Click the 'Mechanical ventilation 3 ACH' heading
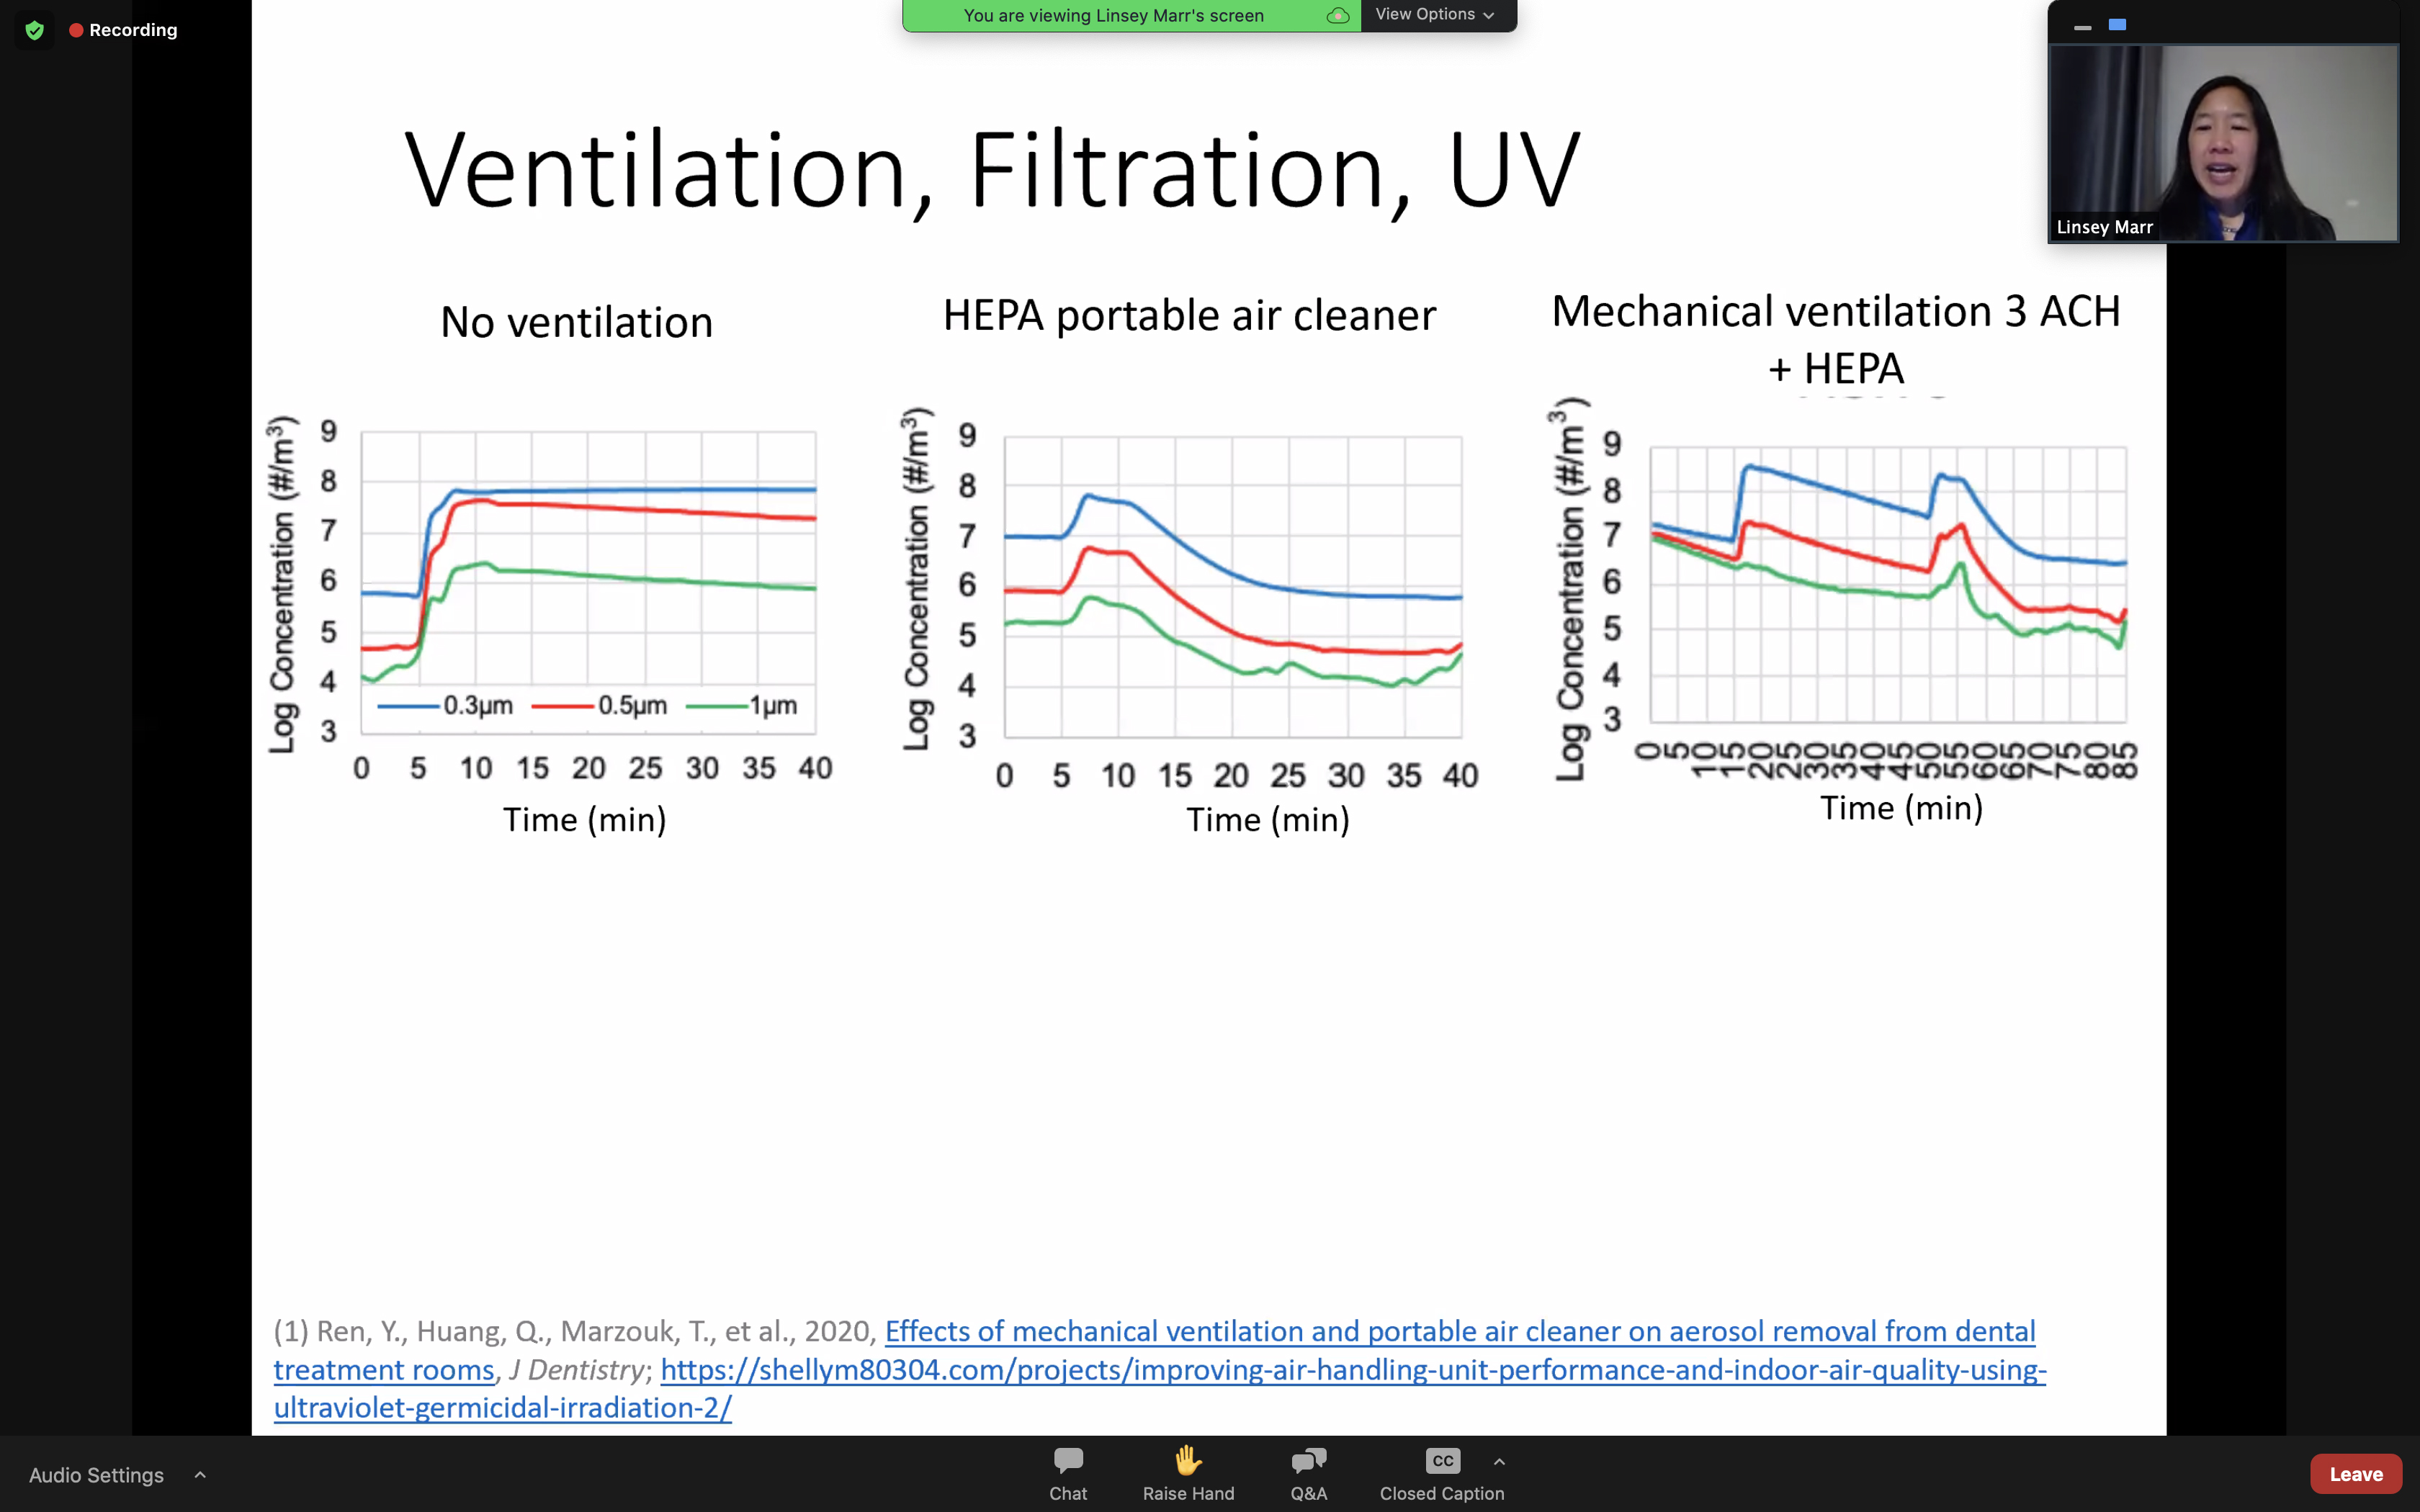 point(1836,311)
